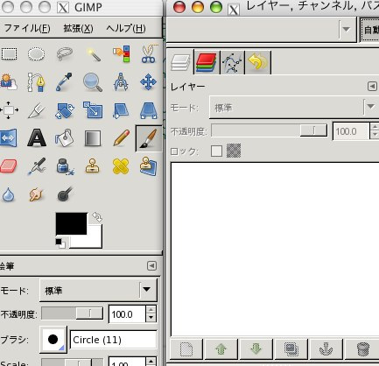Click the Raise Layer up arrow button
379x366 pixels.
pyautogui.click(x=221, y=348)
